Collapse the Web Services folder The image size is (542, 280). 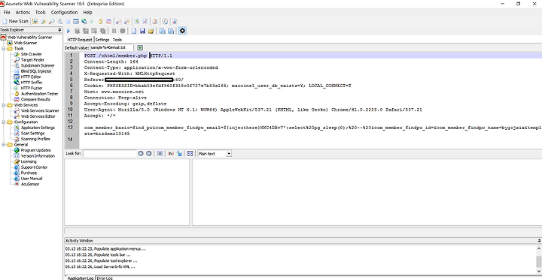[3, 105]
